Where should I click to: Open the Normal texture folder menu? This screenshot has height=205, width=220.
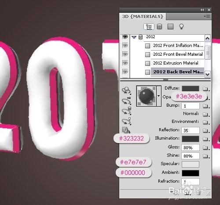click(206, 114)
